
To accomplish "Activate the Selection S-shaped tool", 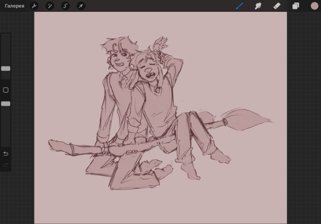I will (x=65, y=6).
